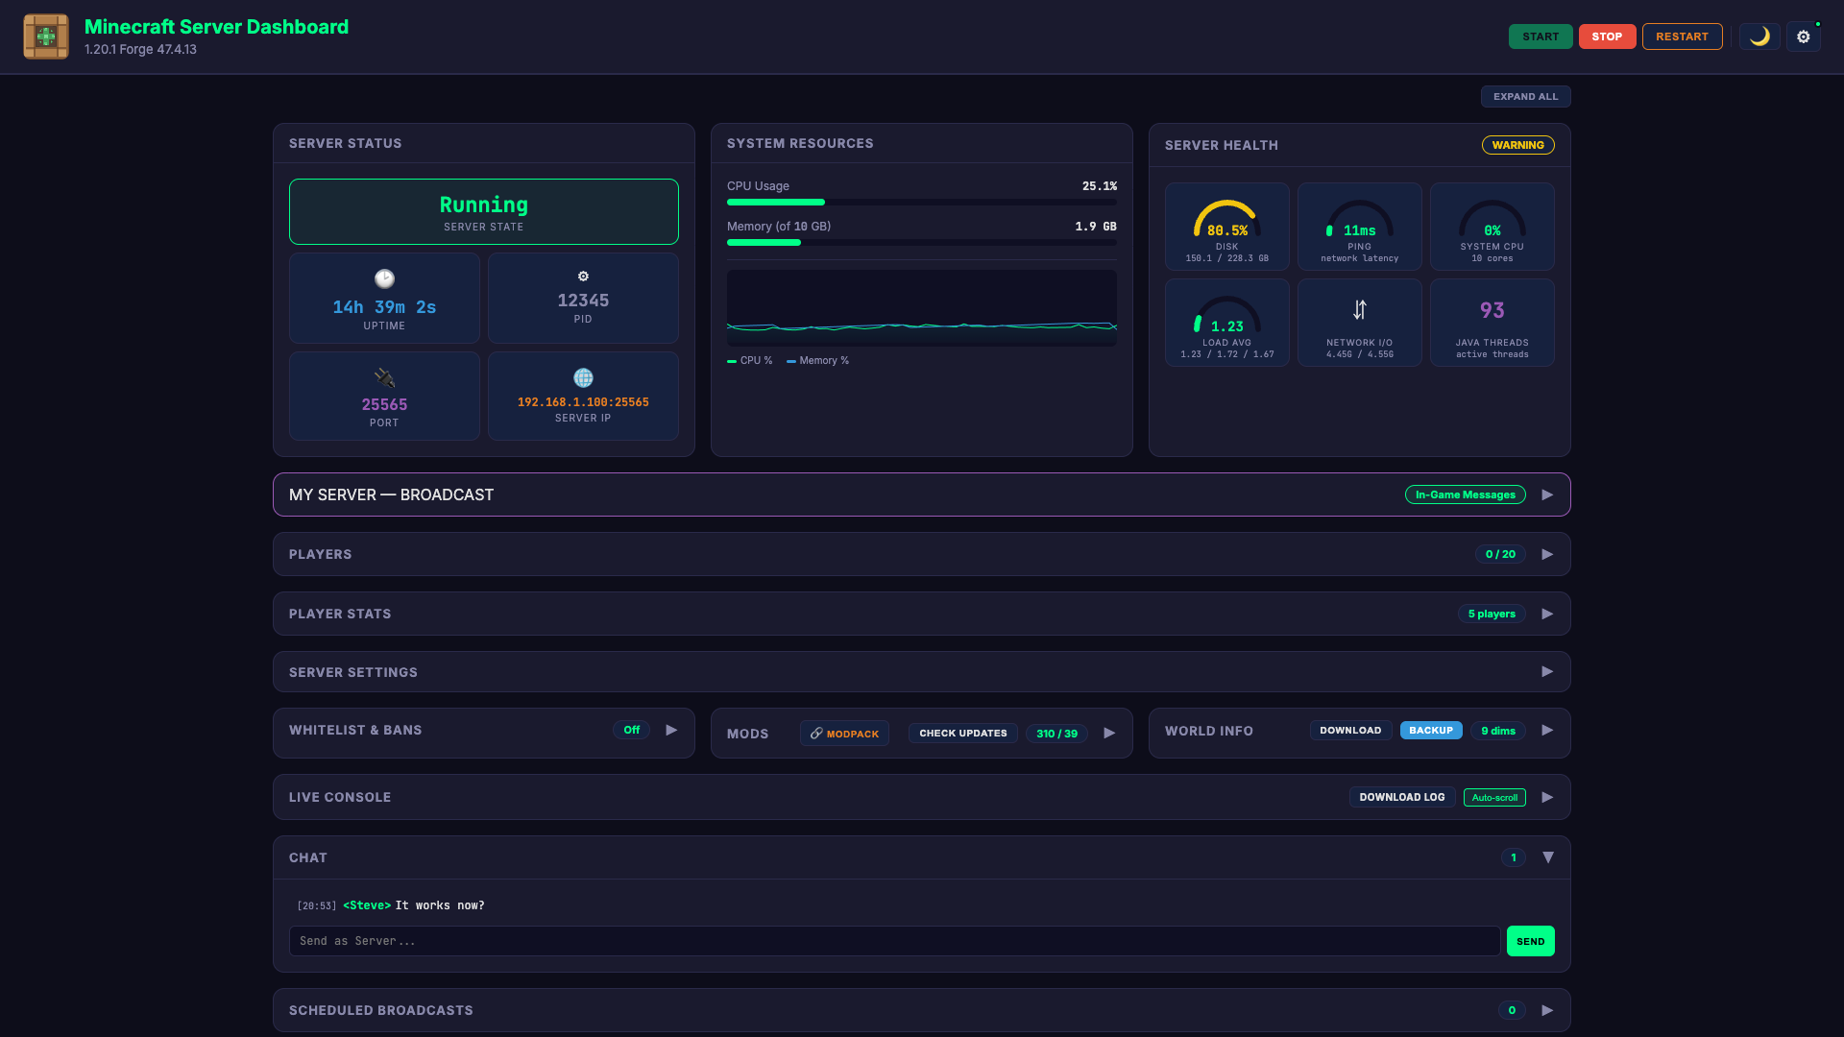
Task: Click the uptime clock icon
Action: point(384,279)
